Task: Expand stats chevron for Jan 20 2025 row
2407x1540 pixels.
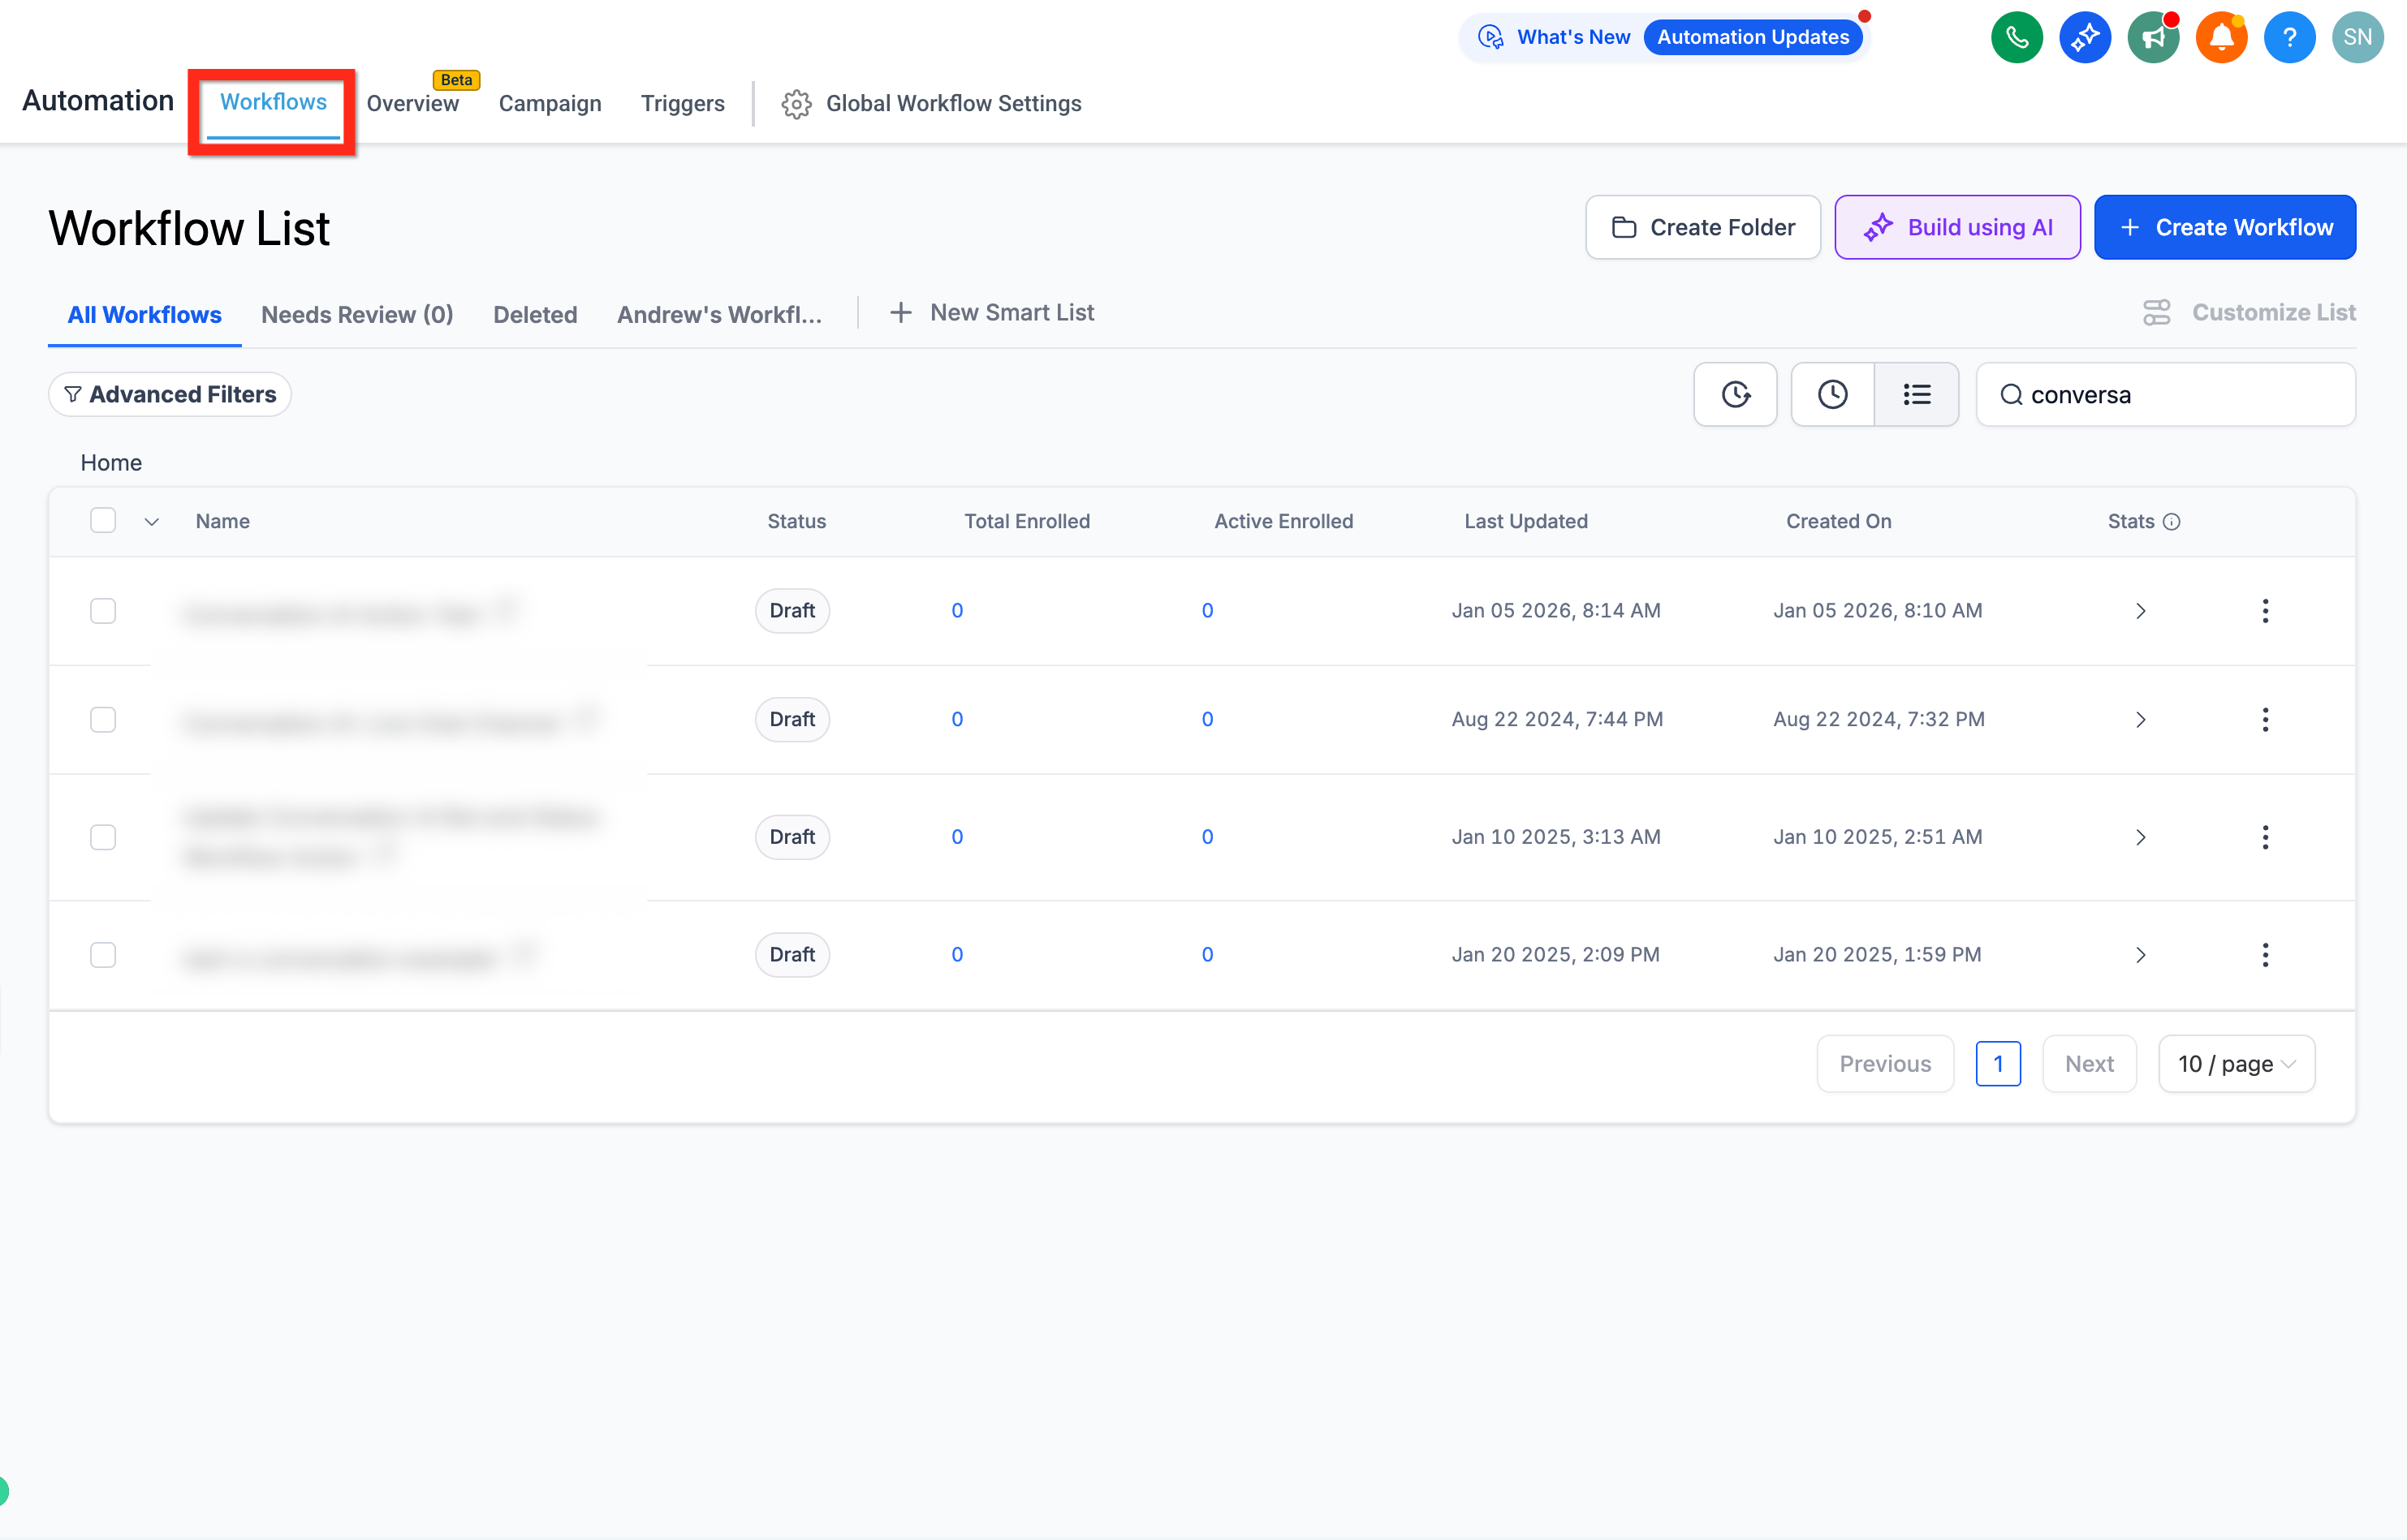Action: (x=2140, y=954)
